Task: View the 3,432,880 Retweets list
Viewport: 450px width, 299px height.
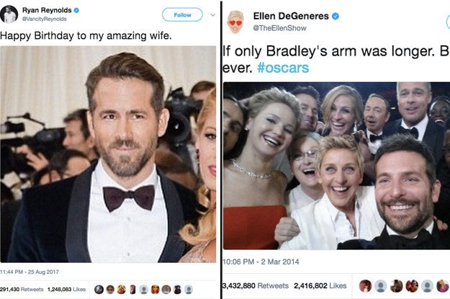Action: point(256,286)
